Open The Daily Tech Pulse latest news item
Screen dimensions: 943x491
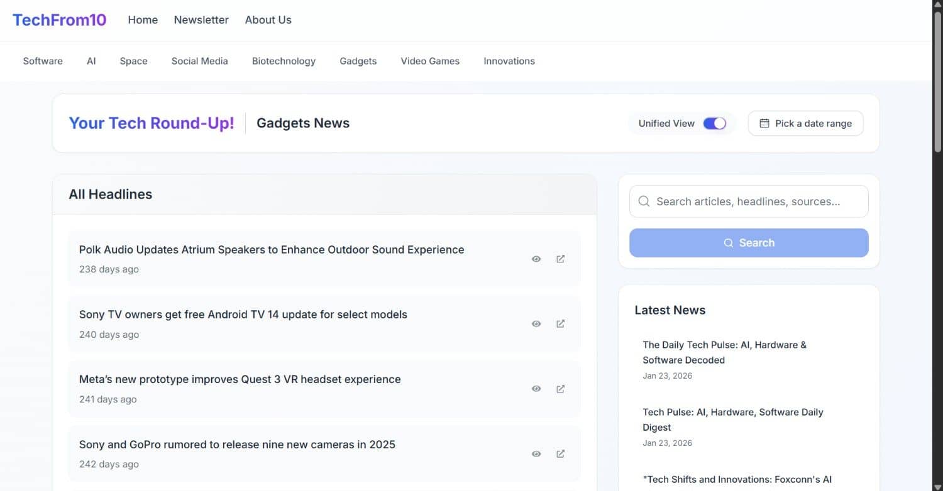724,352
